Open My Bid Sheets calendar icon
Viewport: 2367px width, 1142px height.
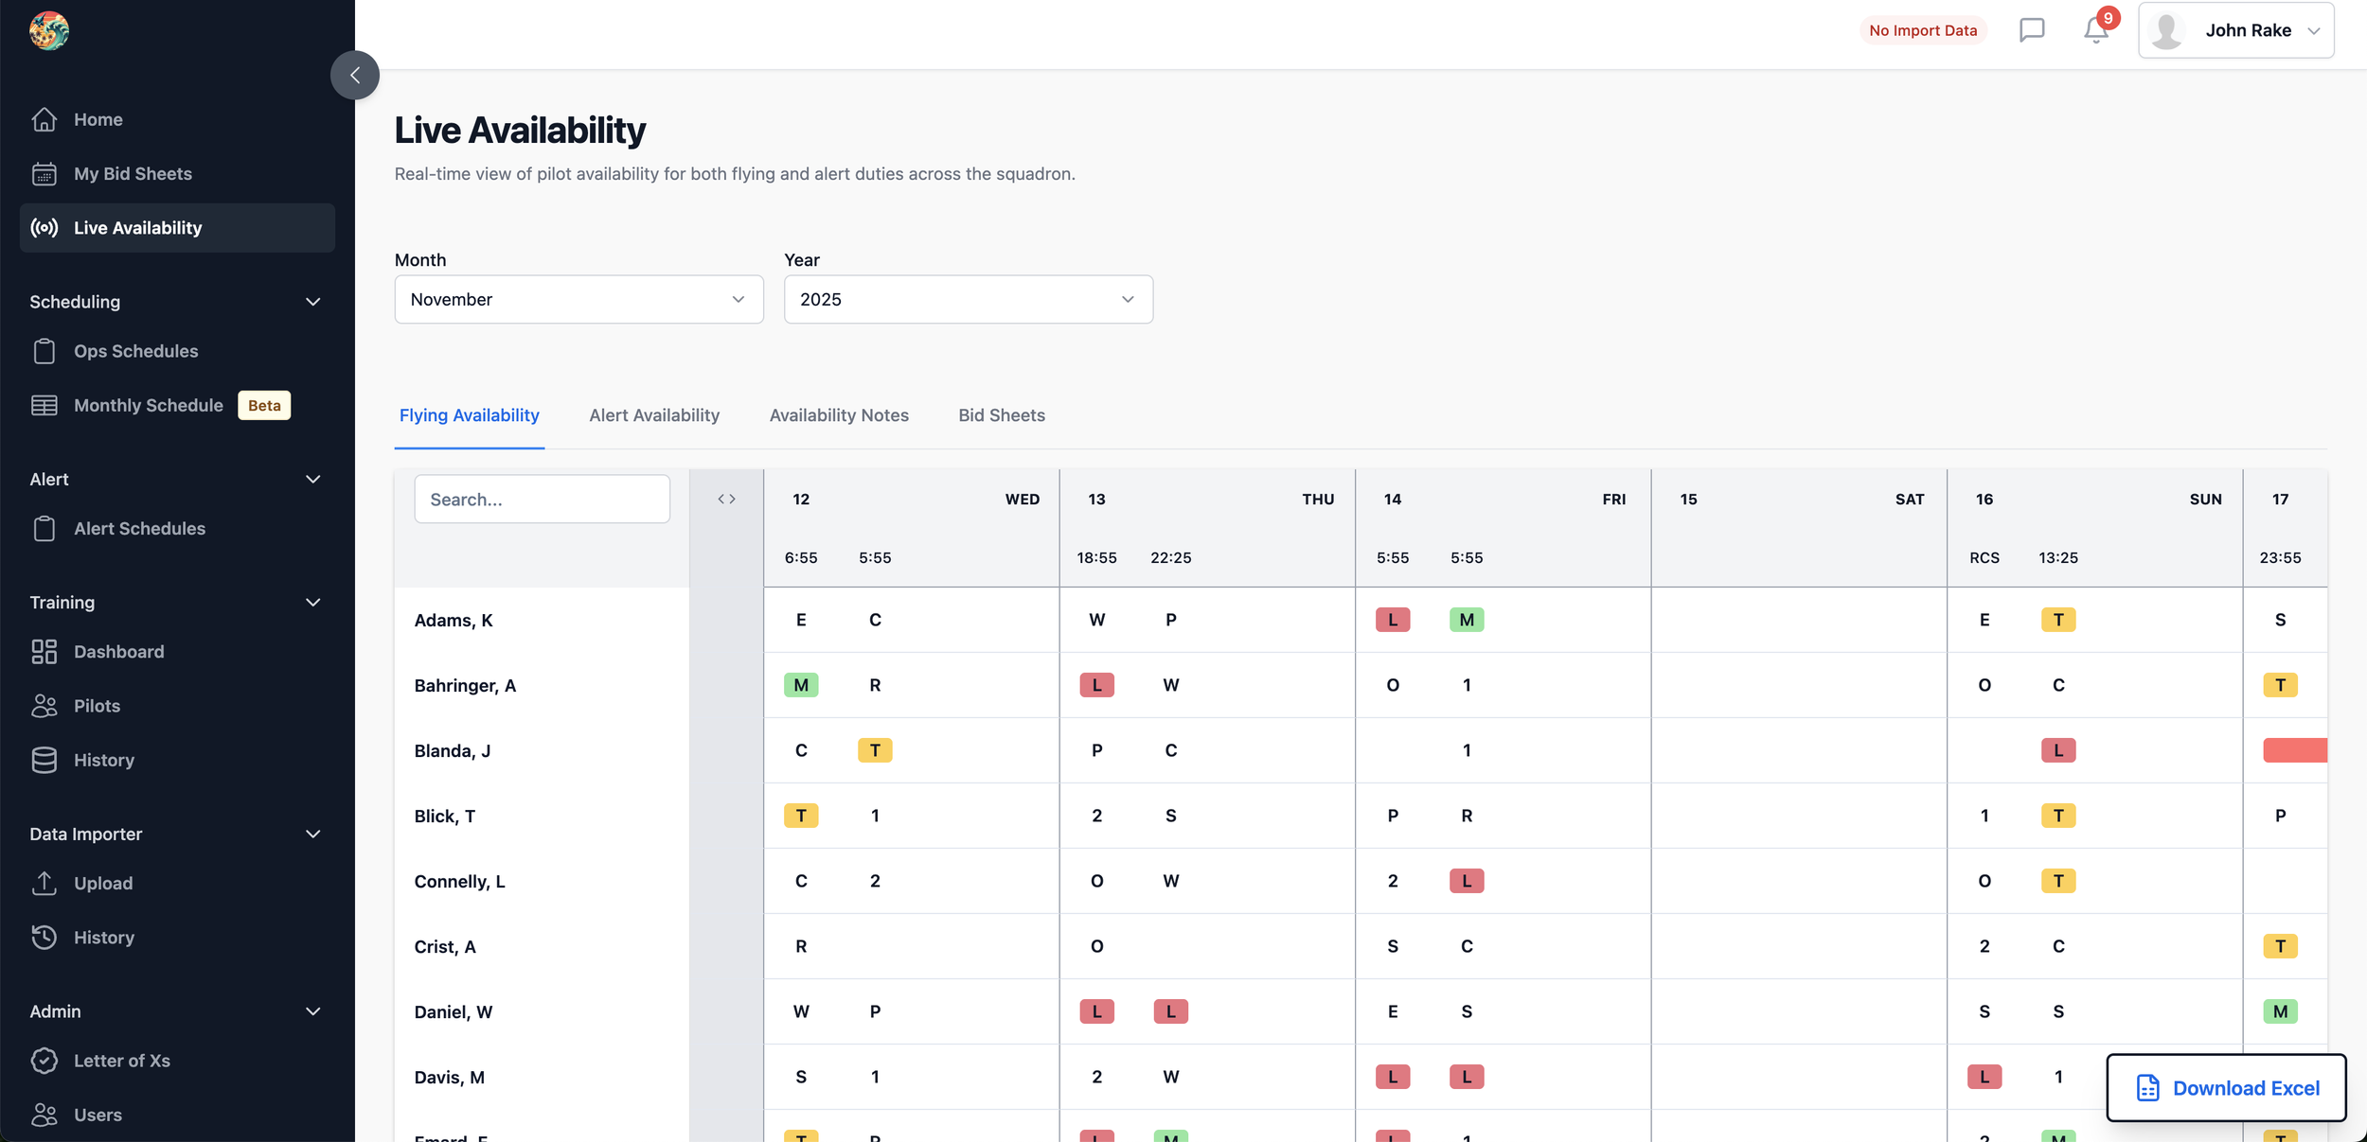[44, 174]
